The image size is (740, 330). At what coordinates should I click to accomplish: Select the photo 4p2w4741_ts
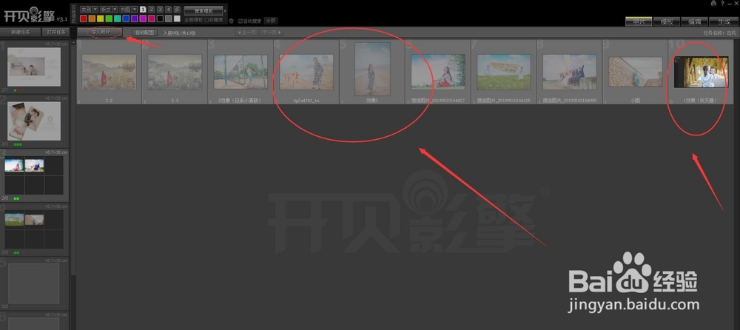pos(306,72)
